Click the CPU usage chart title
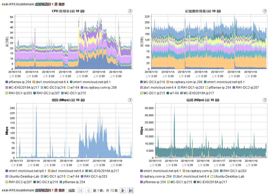Image resolution: width=269 pixels, height=194 pixels. pos(68,11)
